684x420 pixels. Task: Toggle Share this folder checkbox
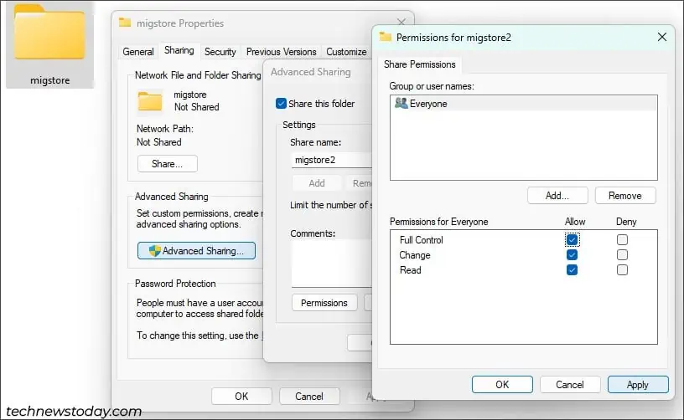(281, 104)
